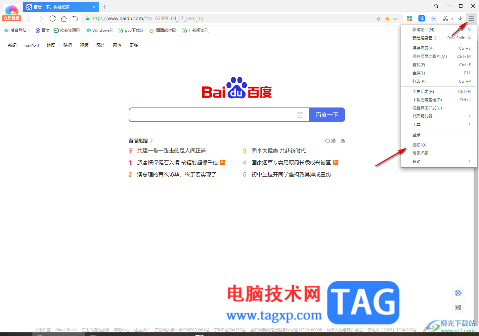Open downloads with the download arrow icon
479x336 pixels.
click(x=460, y=19)
